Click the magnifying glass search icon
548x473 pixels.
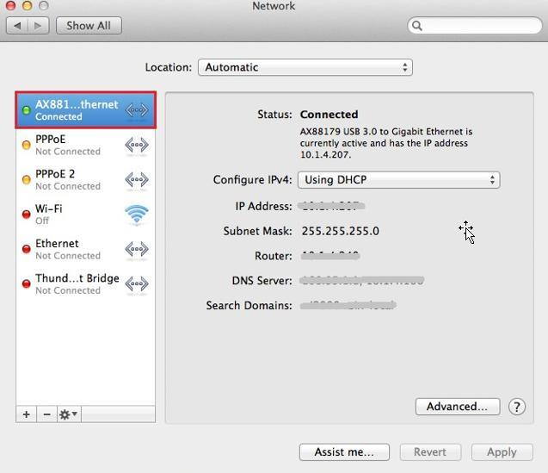pos(417,26)
